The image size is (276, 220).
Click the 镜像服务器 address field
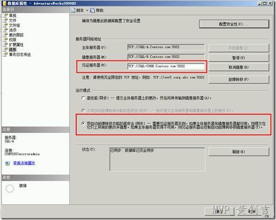tap(166, 57)
